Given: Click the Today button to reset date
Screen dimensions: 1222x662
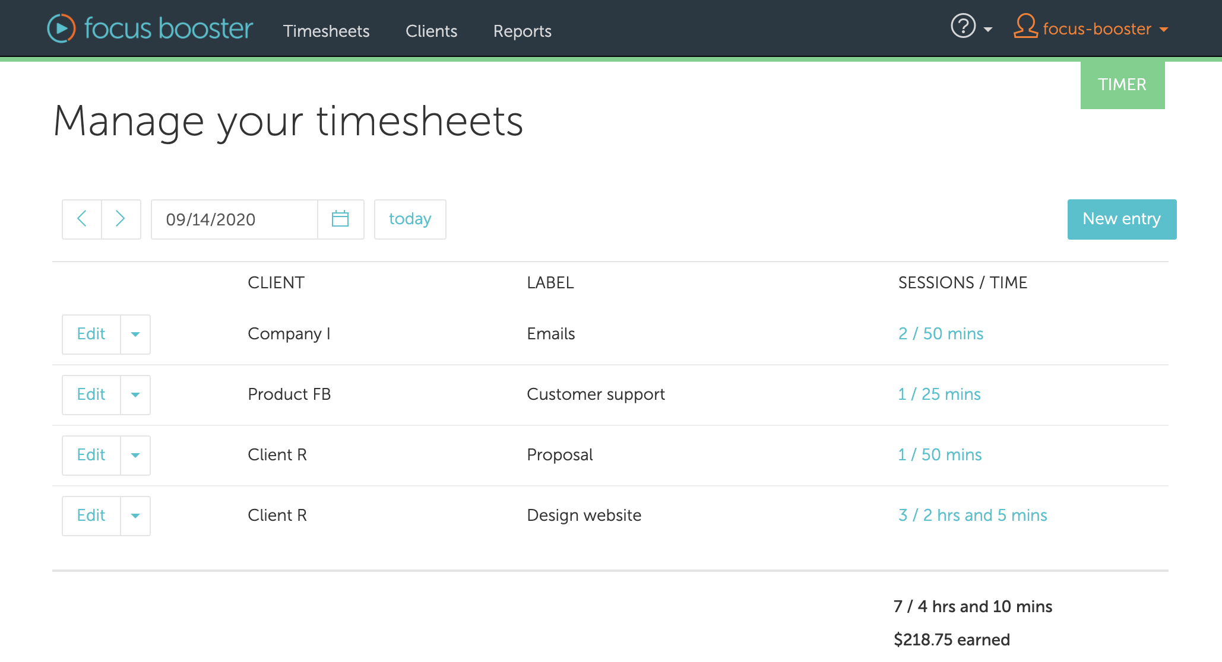Looking at the screenshot, I should (x=410, y=218).
